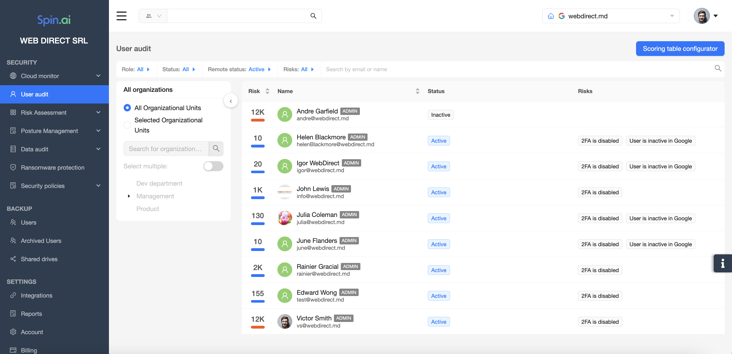
Task: Open the floating info icon panel
Action: [722, 263]
